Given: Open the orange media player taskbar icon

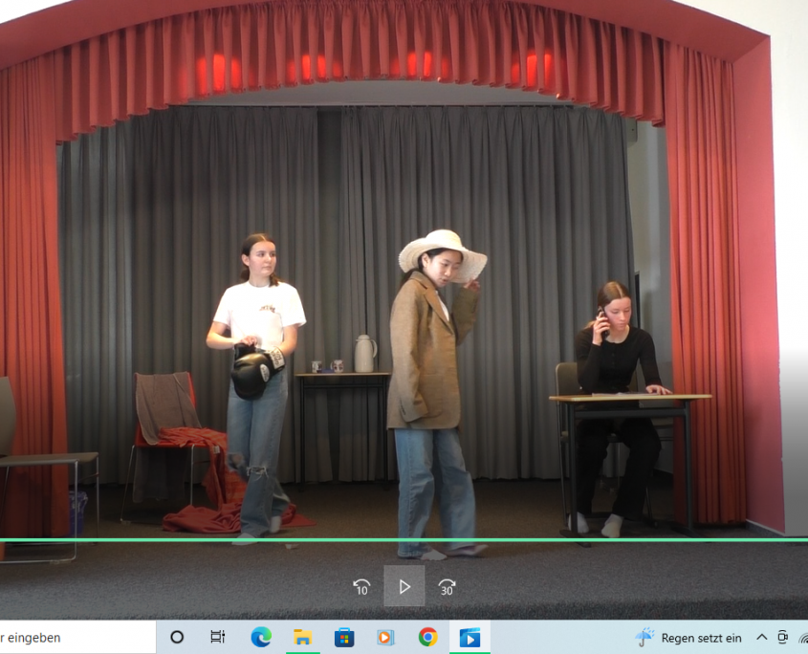Looking at the screenshot, I should coord(385,637).
